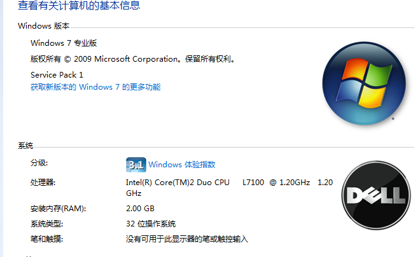Click the 处理器 label
This screenshot has width=420, height=257.
point(43,183)
